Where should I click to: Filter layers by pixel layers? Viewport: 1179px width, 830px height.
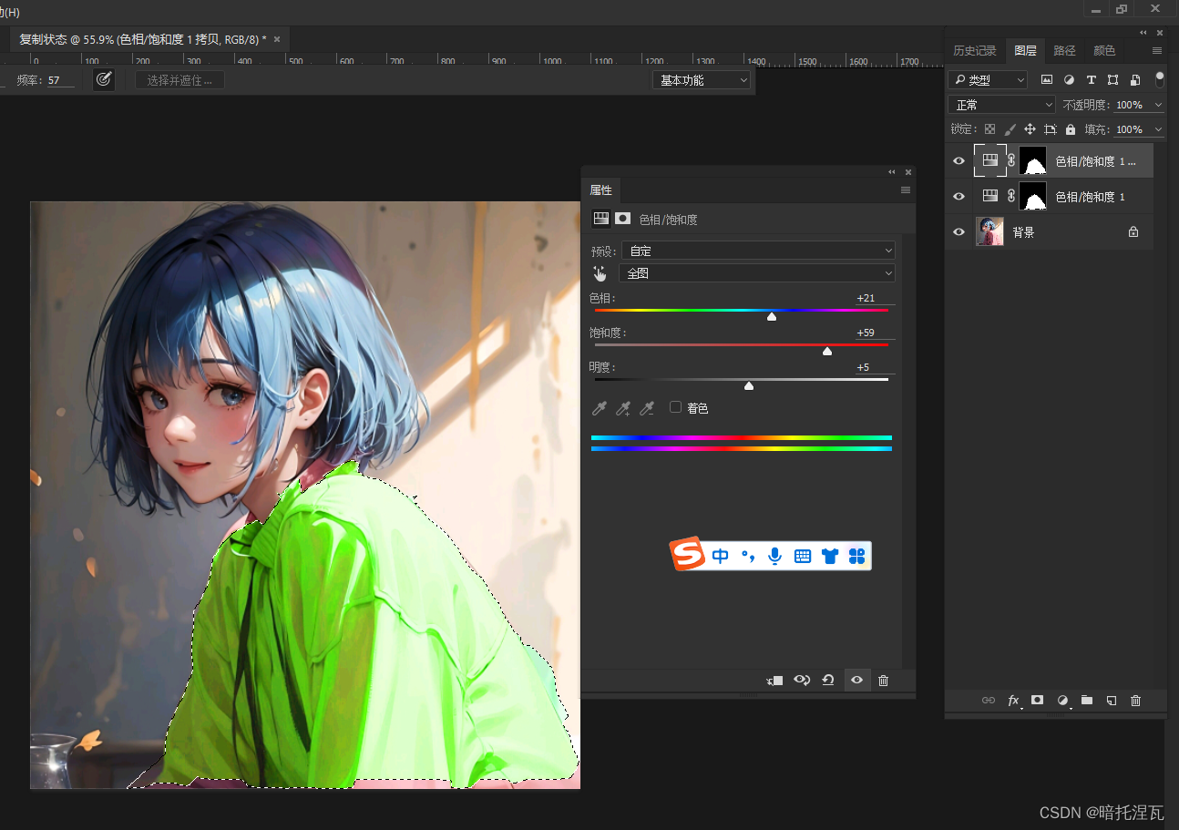[x=1047, y=80]
